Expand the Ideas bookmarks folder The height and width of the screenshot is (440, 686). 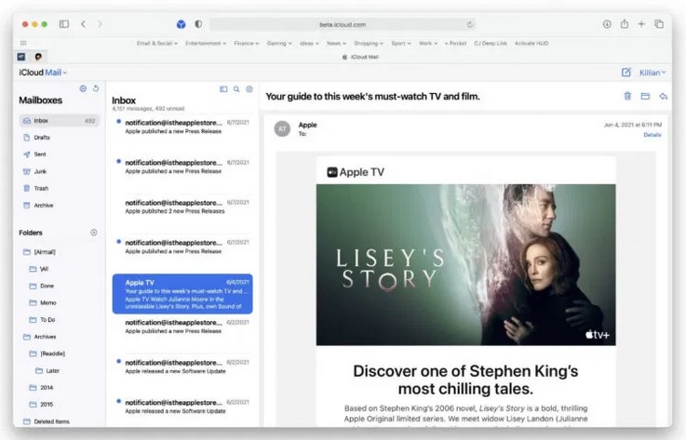[x=309, y=44]
